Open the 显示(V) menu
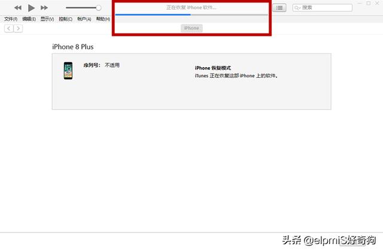 coord(47,19)
